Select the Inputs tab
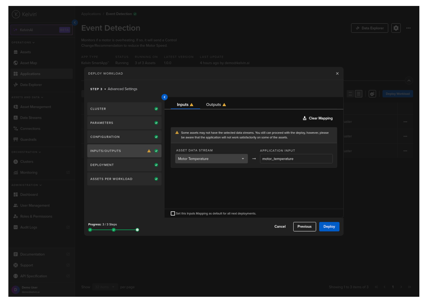The width and height of the screenshot is (428, 303). click(185, 105)
